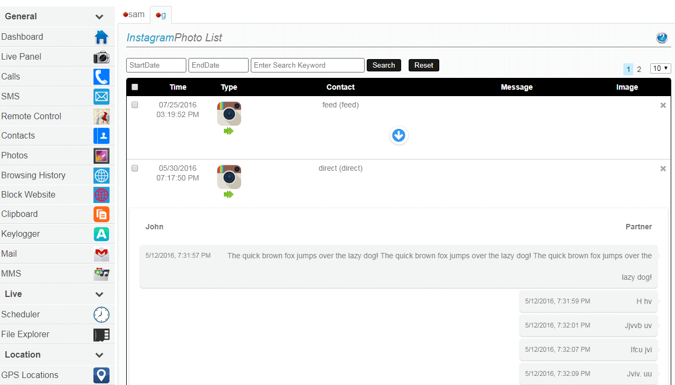Open the rows-per-page dropdown showing 10

(x=661, y=68)
